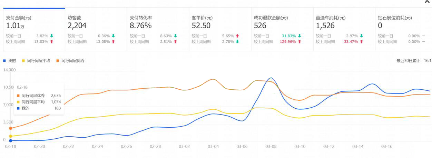Open the 客单价(元) metric tab
432x158 pixels.
pos(220,29)
